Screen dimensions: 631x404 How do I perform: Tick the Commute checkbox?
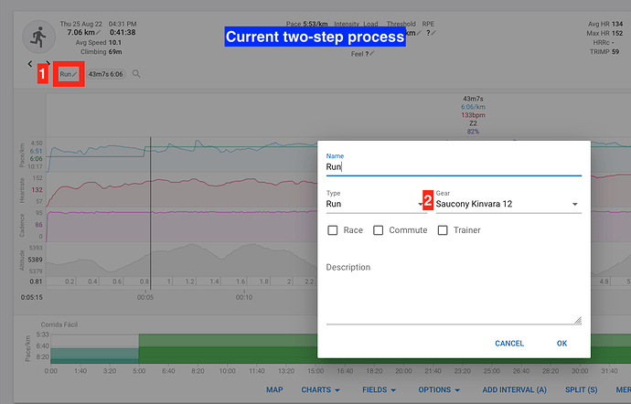(x=379, y=230)
